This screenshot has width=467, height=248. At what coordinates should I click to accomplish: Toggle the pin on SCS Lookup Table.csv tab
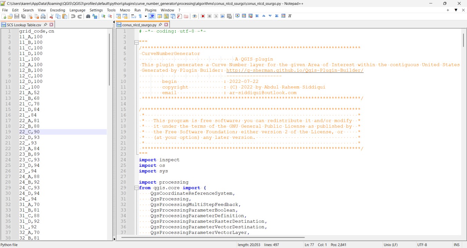pos(46,25)
